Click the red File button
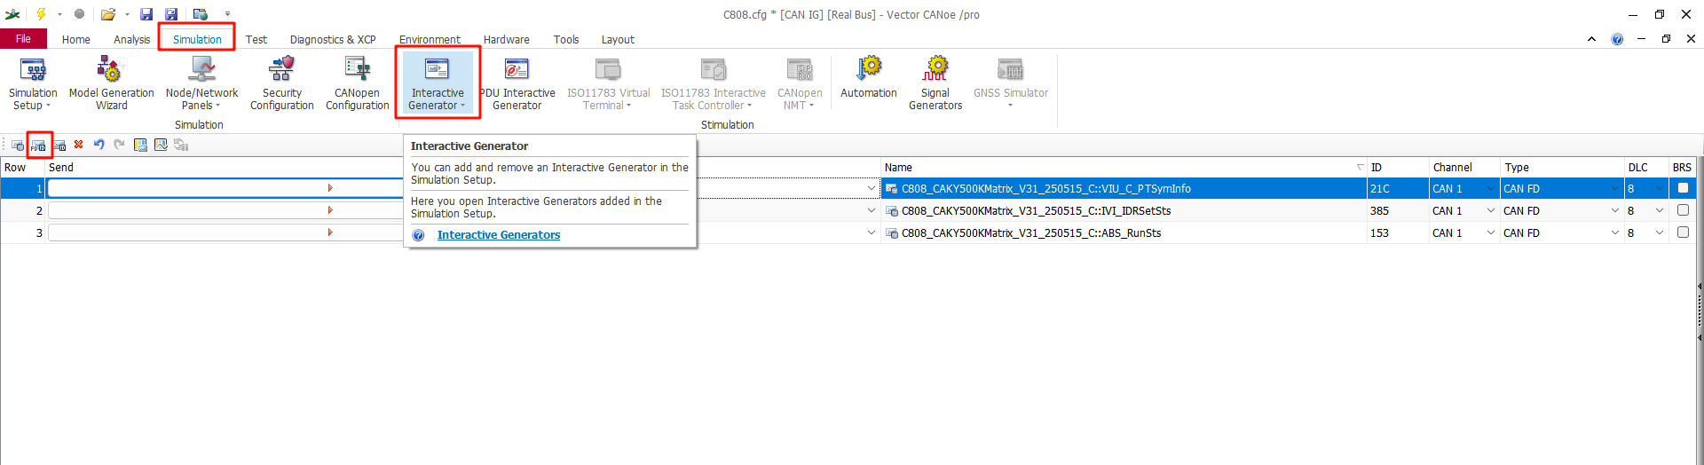The height and width of the screenshot is (465, 1704). [x=23, y=39]
